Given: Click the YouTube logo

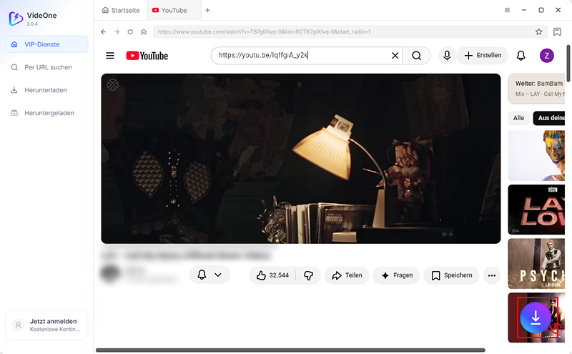Looking at the screenshot, I should point(147,56).
